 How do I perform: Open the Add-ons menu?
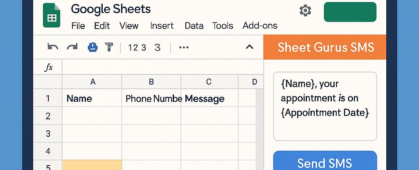(x=260, y=26)
